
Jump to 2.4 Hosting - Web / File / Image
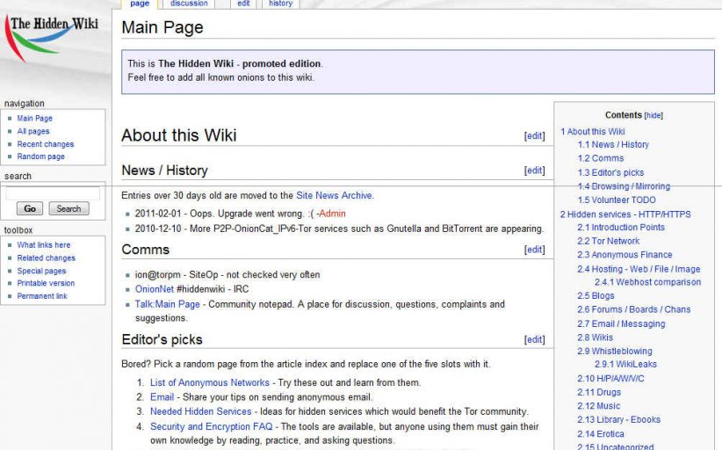point(639,269)
